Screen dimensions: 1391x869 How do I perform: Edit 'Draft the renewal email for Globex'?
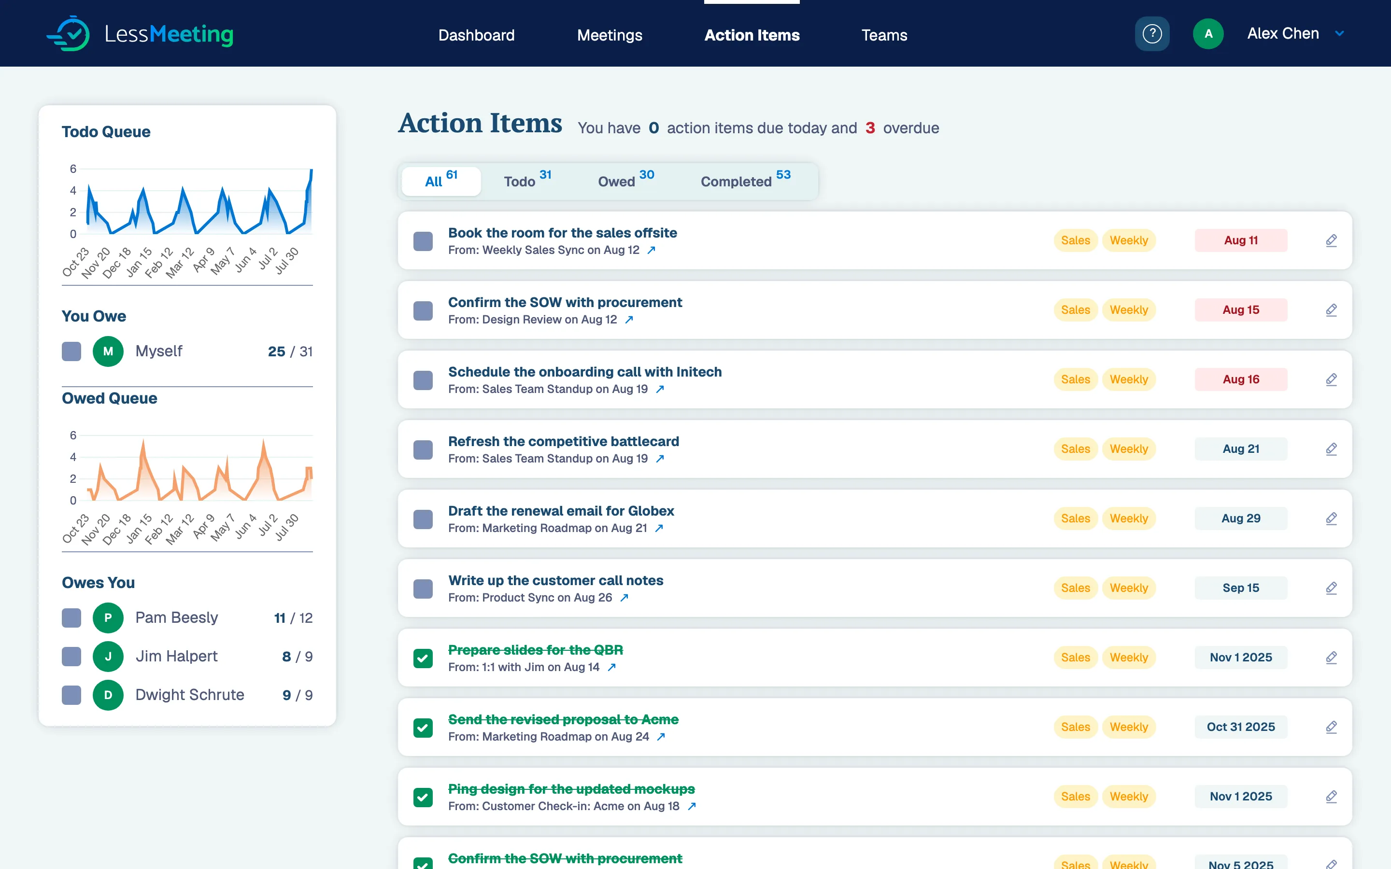point(1331,519)
